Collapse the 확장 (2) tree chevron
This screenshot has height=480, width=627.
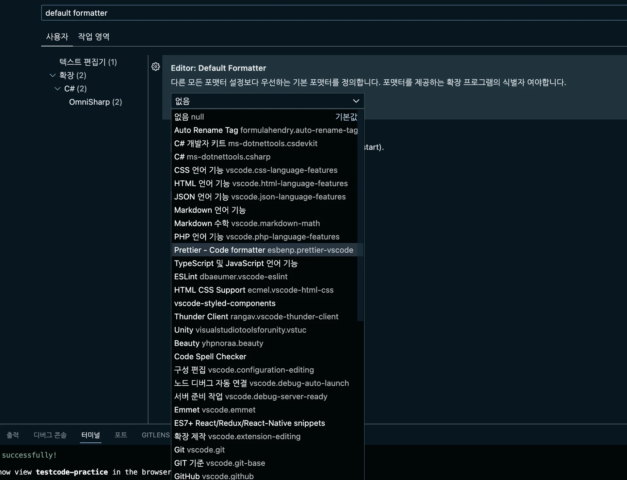(x=53, y=75)
